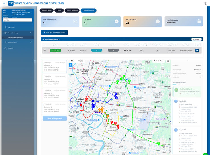
Task: Click the Kwan Riam Floating Market marker
Action: pyautogui.click(x=135, y=87)
